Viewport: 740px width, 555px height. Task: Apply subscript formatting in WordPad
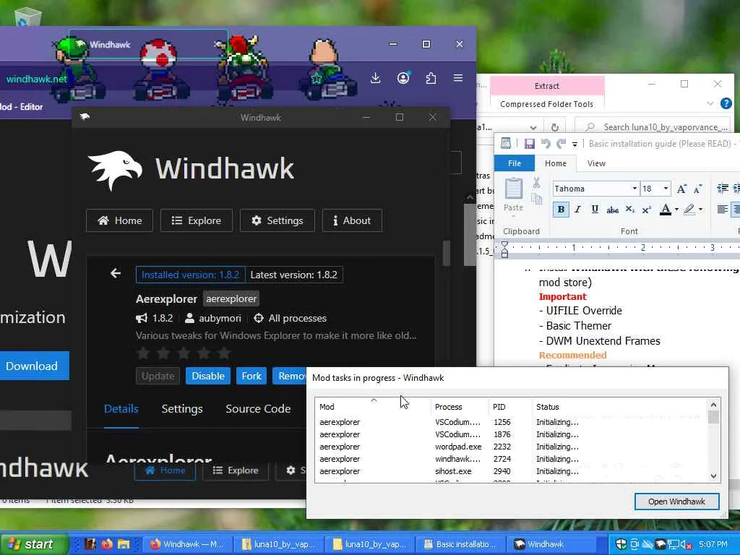click(630, 209)
